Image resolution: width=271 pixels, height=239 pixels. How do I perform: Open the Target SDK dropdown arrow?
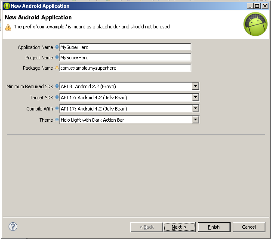point(195,98)
